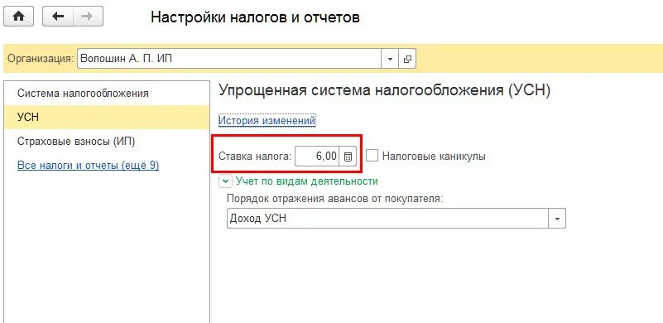
Task: Click the Организация label
Action: 41,59
